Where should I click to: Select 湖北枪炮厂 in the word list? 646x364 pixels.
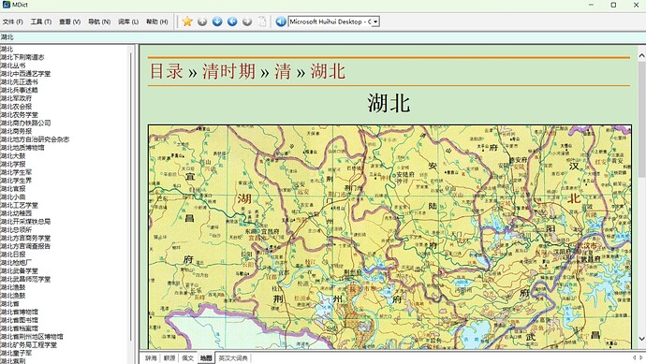[16, 263]
